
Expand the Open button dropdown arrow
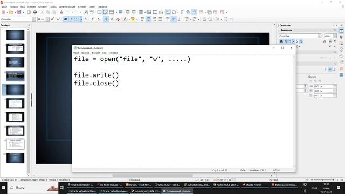click(x=16, y=12)
